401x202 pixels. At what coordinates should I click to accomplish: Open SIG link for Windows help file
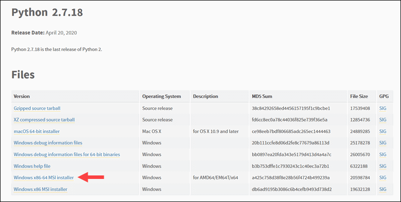pos(383,166)
